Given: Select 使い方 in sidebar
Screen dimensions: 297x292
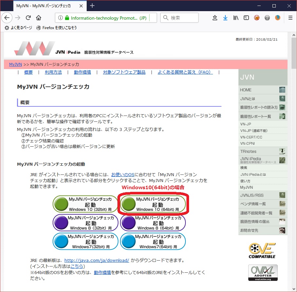Looking at the screenshot, I should (263, 181).
